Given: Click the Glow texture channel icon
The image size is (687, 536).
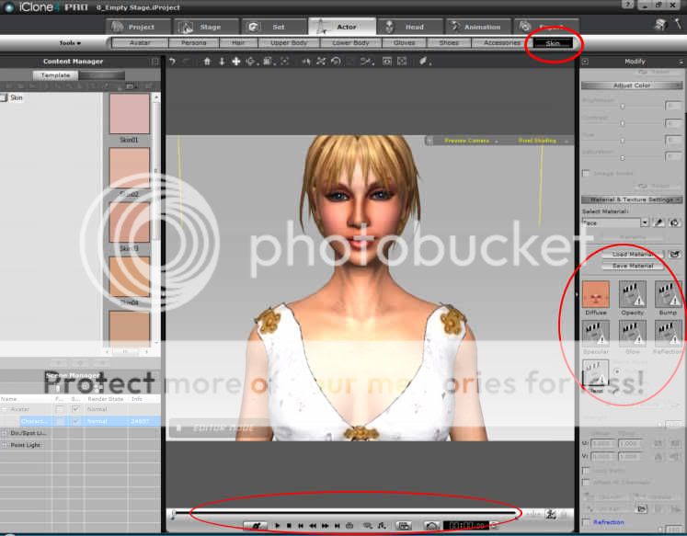Looking at the screenshot, I should coord(632,333).
